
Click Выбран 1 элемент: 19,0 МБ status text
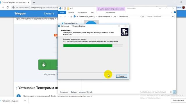pos(81,92)
